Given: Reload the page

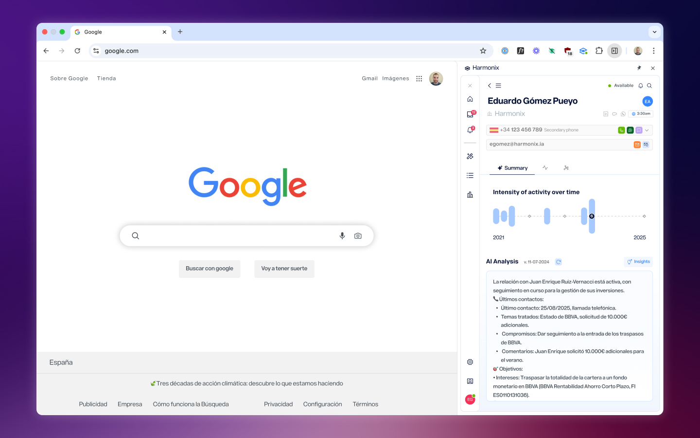Looking at the screenshot, I should point(77,51).
